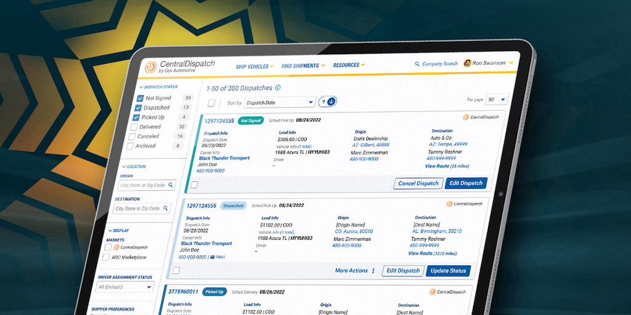Click the Company Search magnifier icon
The image size is (631, 315).
tap(417, 63)
